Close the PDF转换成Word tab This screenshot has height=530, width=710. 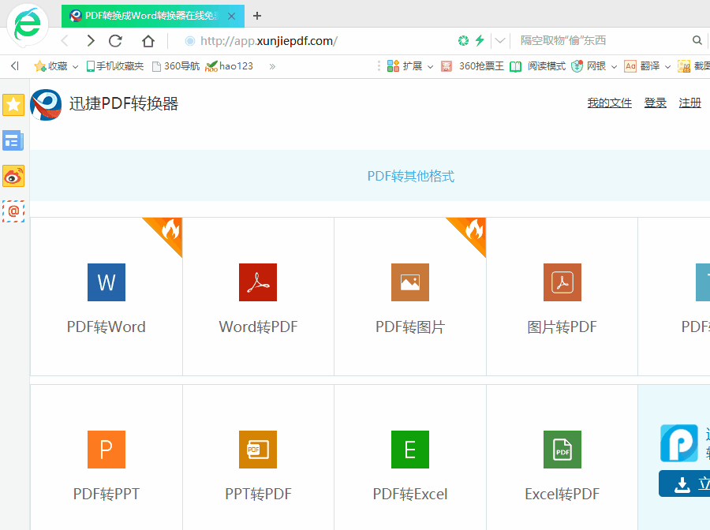point(231,17)
